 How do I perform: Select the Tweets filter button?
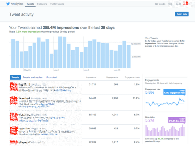click(x=15, y=77)
